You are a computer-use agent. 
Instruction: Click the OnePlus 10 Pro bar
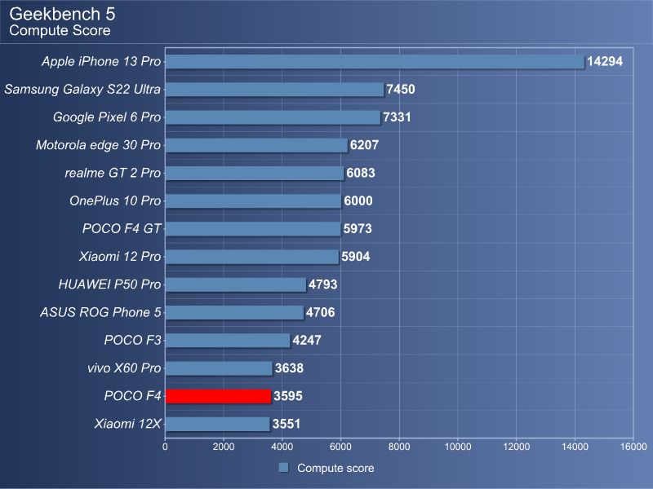tap(253, 201)
